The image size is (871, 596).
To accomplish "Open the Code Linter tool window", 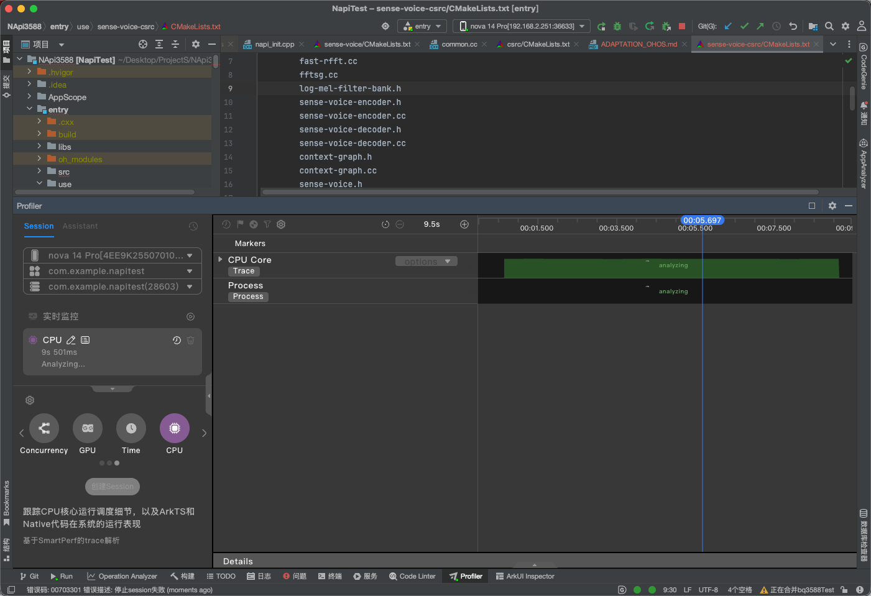I will click(x=412, y=576).
